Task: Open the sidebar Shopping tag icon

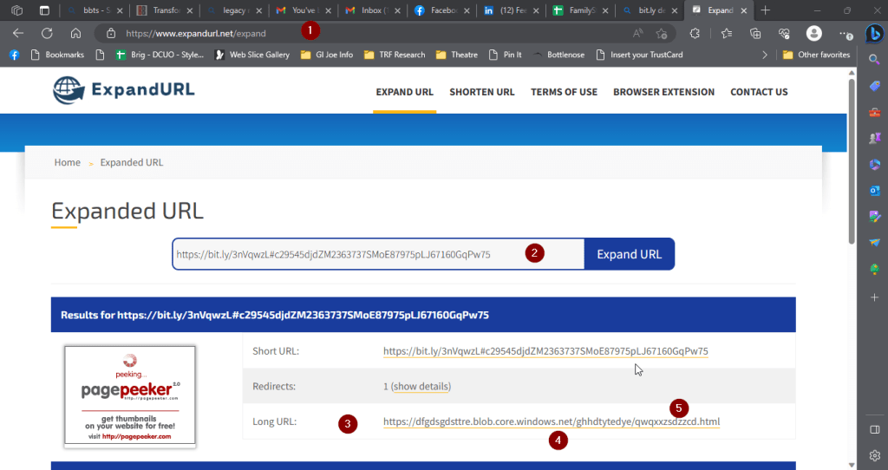Action: [x=874, y=86]
